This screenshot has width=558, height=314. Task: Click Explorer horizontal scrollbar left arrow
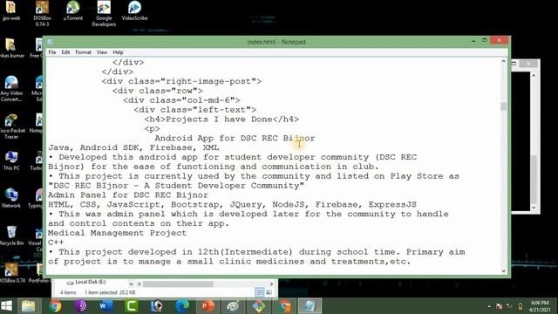(139, 284)
